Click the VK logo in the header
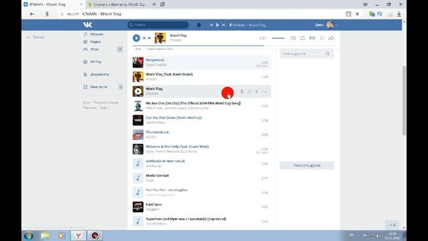428x241 pixels. pos(88,25)
